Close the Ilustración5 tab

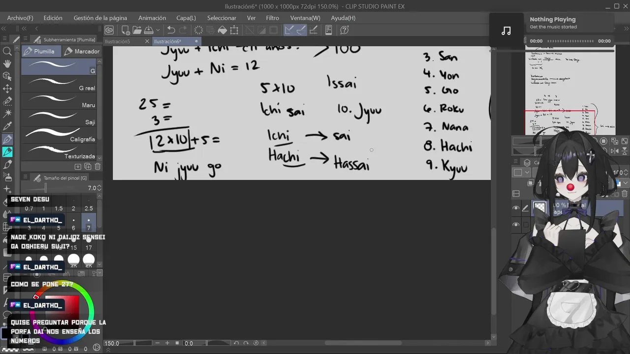tap(147, 41)
